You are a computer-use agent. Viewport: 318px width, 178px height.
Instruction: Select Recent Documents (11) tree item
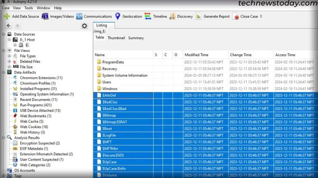pos(39,100)
